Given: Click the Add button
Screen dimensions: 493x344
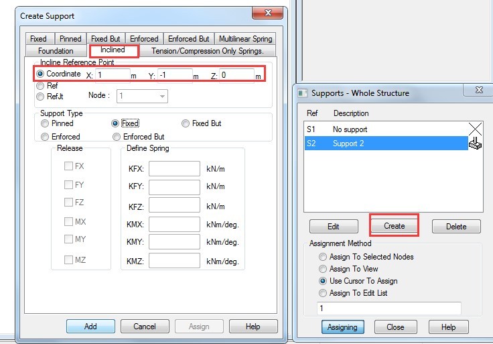Looking at the screenshot, I should pos(90,327).
